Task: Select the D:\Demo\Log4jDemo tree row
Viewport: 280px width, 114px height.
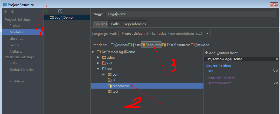Action: pos(147,52)
